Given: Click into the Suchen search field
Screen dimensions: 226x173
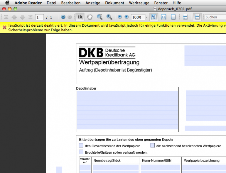Looking at the screenshot, I should point(215,17).
